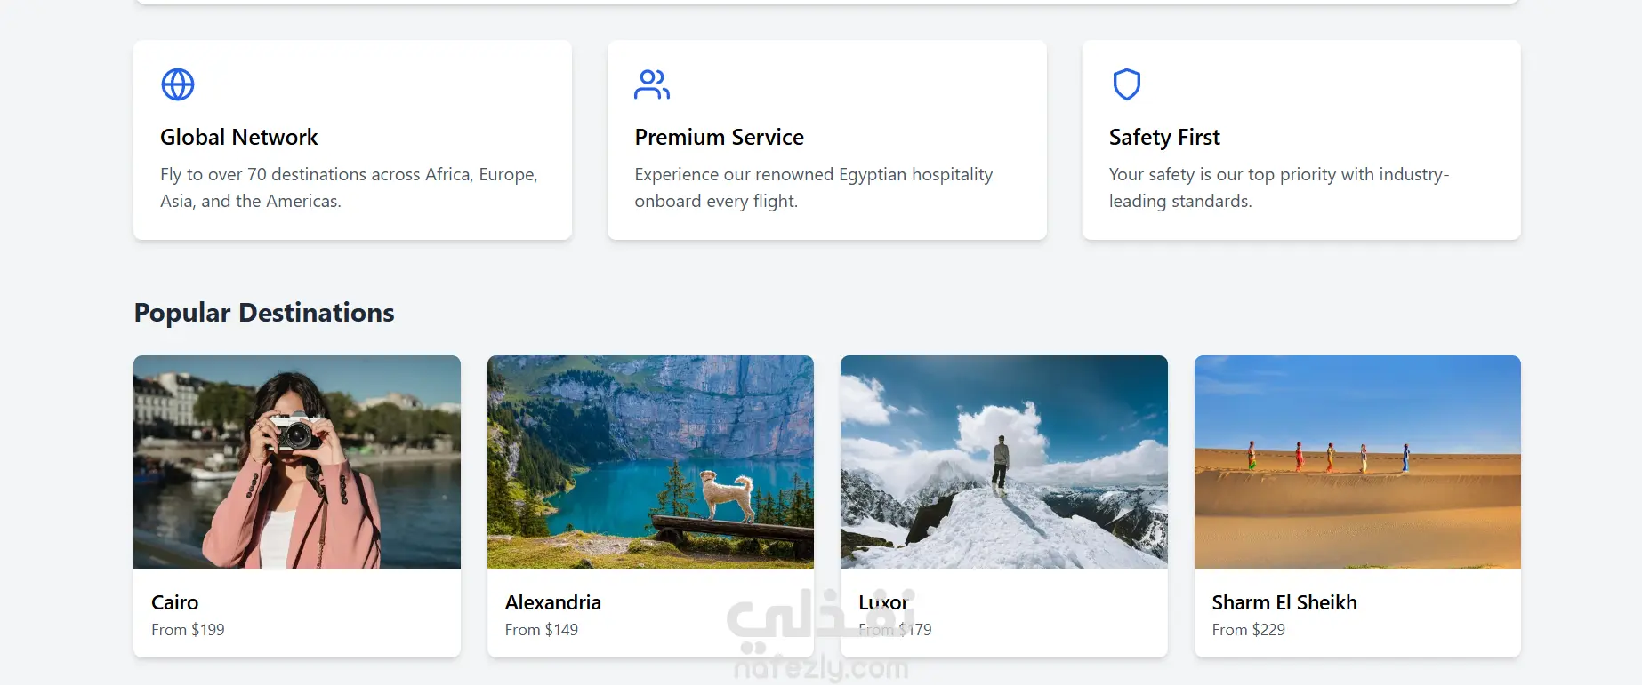Click the Alexandria destination title

click(x=553, y=602)
